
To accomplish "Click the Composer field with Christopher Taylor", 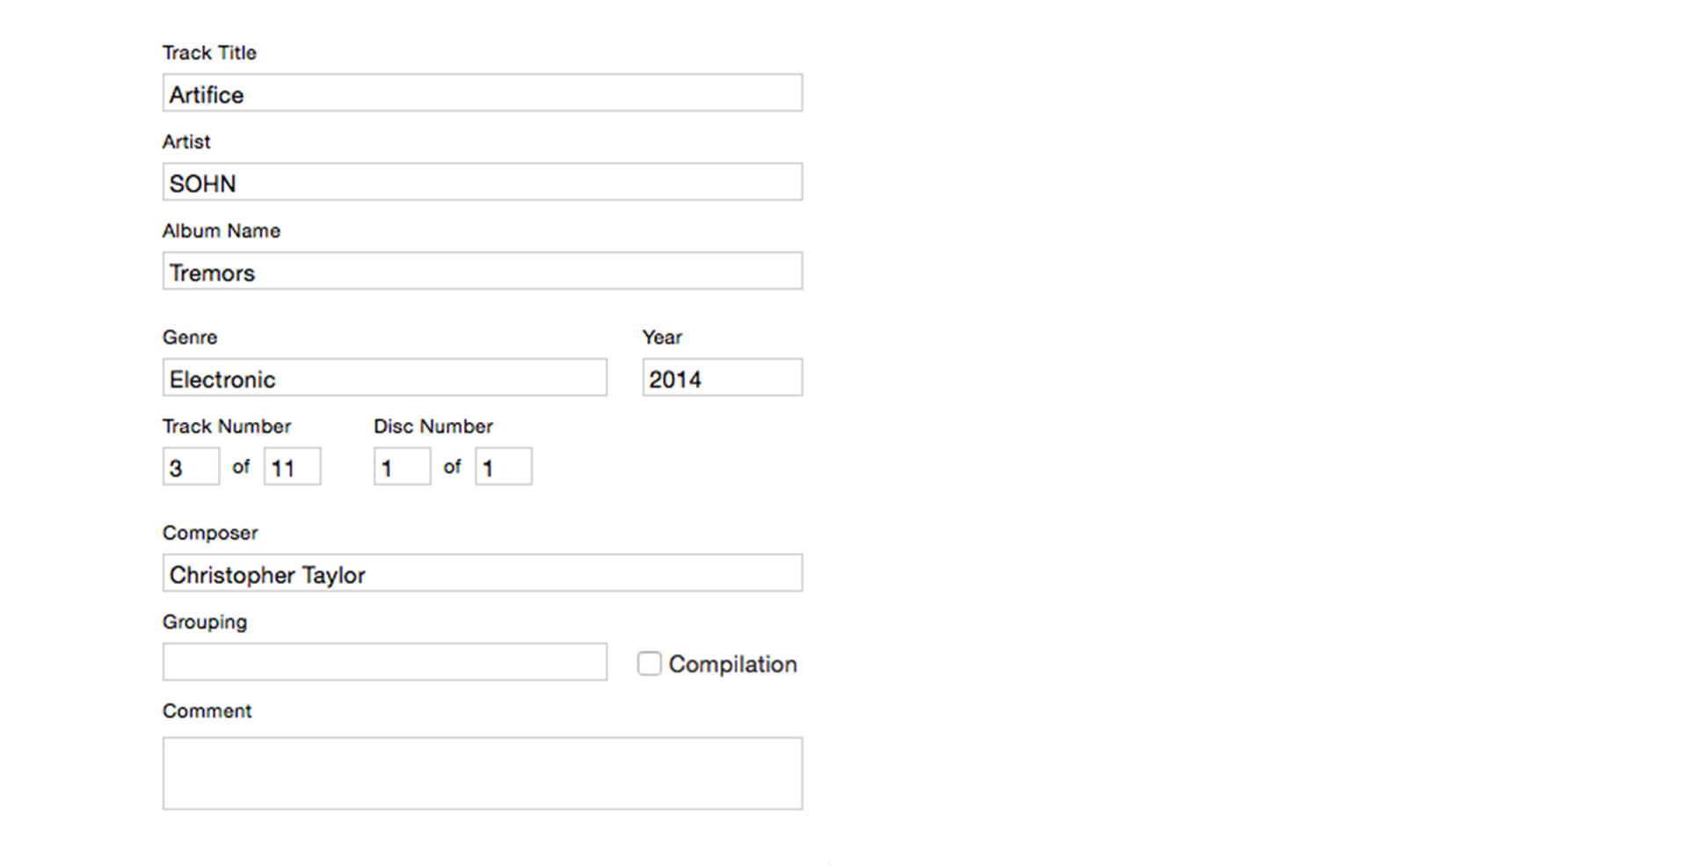I will coord(482,573).
